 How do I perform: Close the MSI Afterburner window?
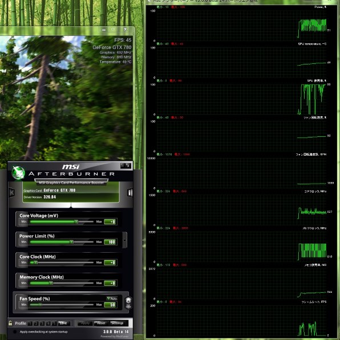[128, 165]
